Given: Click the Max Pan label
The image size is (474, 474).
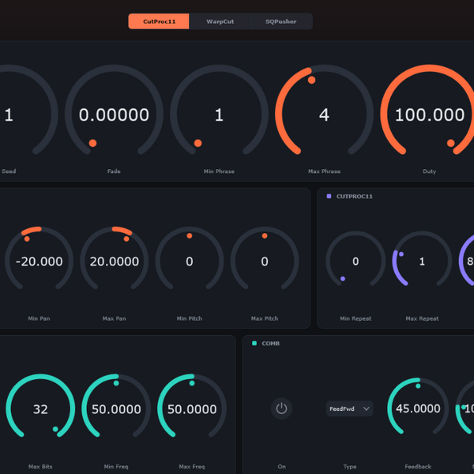Looking at the screenshot, I should [x=115, y=318].
